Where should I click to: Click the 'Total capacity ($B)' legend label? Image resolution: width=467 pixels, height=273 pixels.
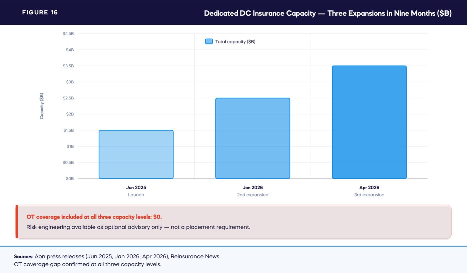tap(235, 42)
